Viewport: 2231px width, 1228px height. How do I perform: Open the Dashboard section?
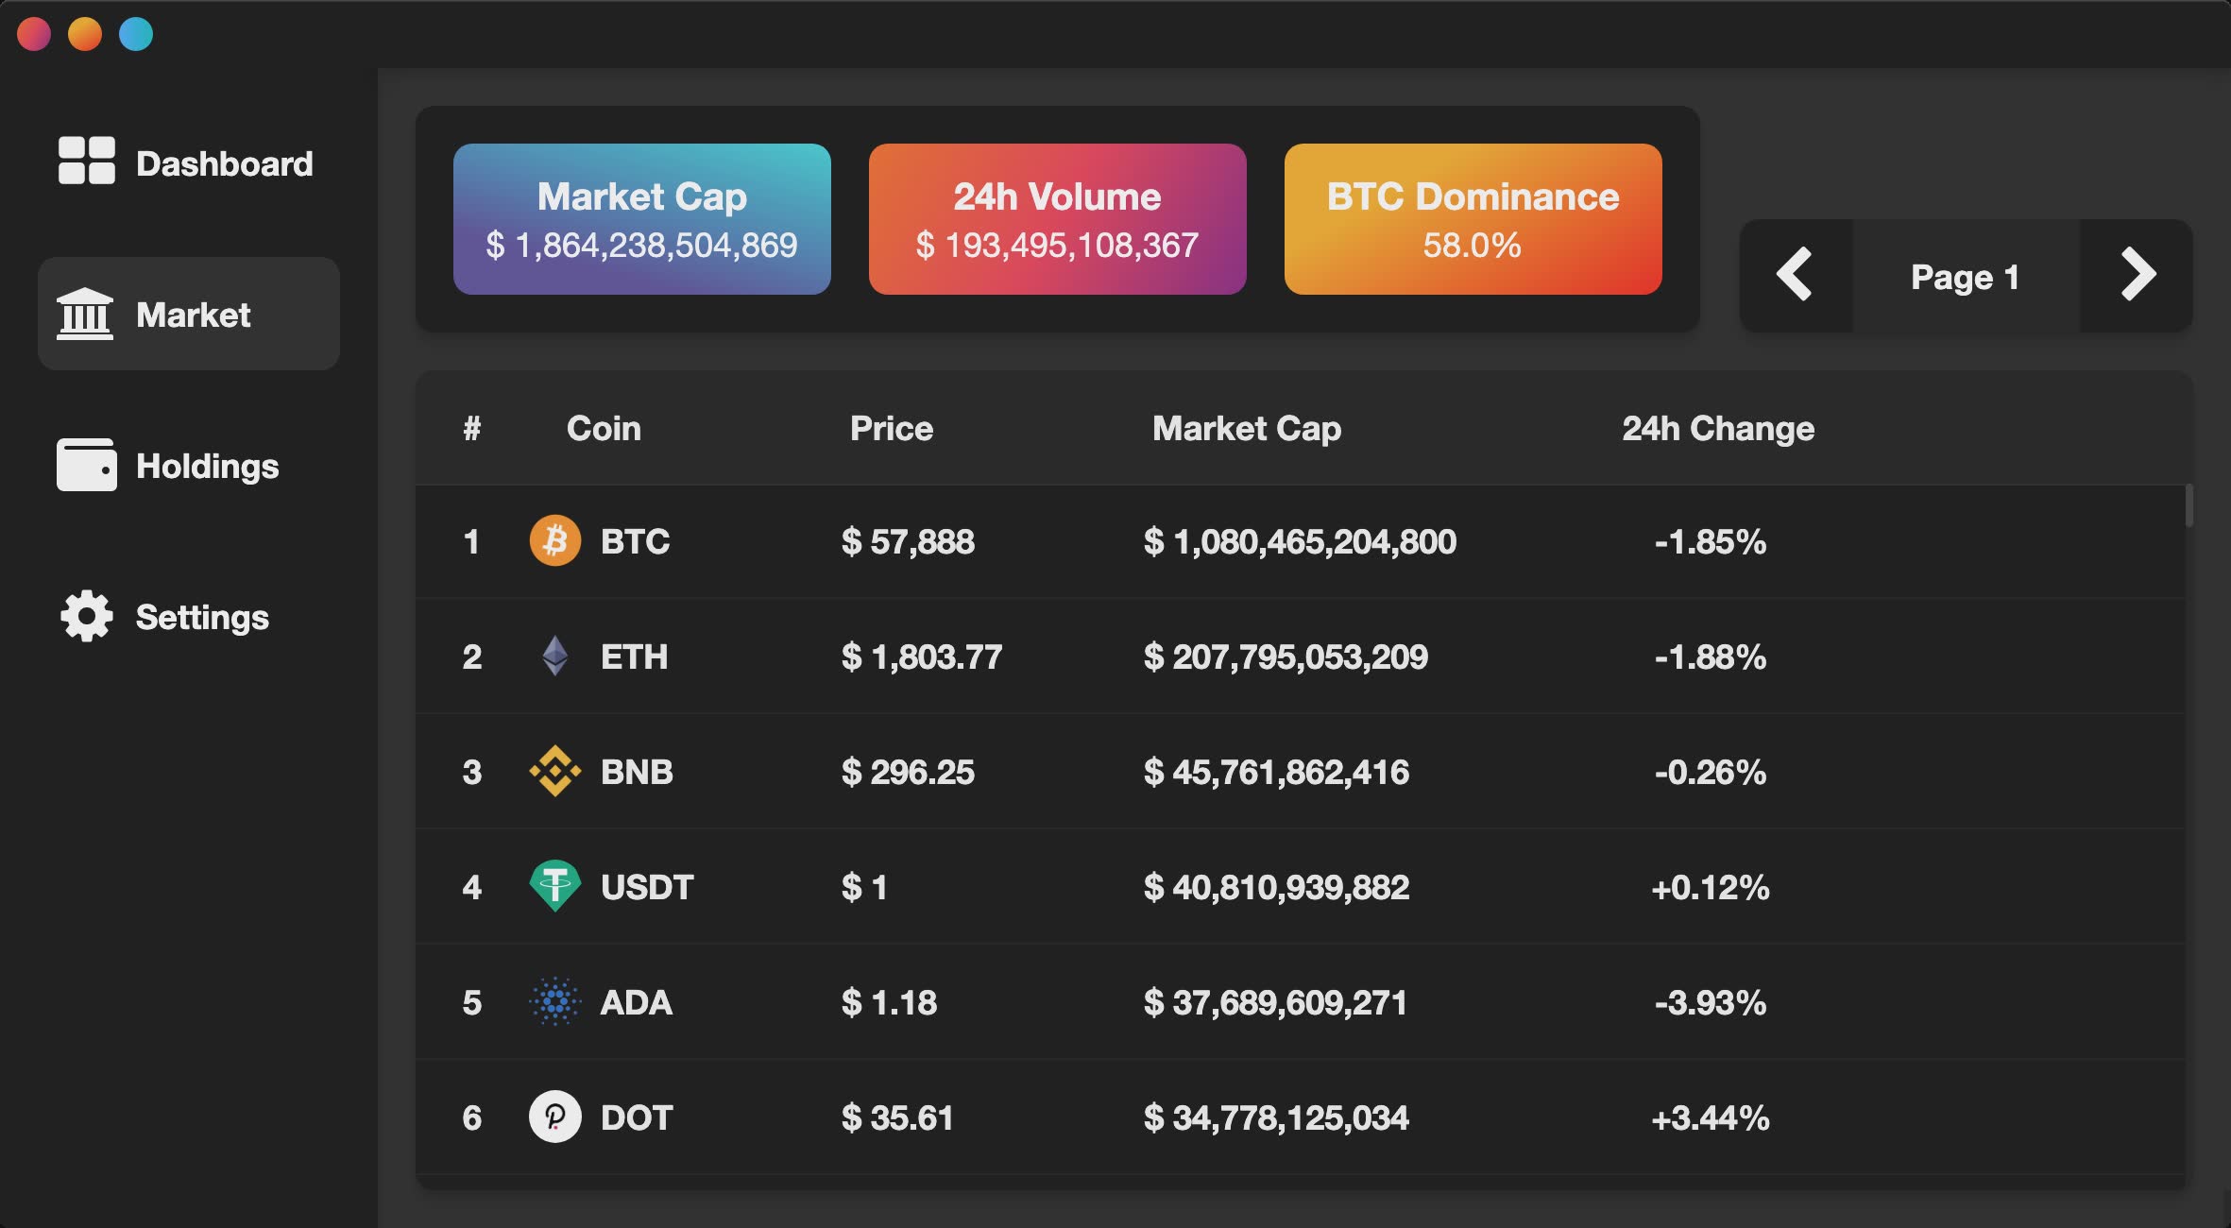[224, 163]
